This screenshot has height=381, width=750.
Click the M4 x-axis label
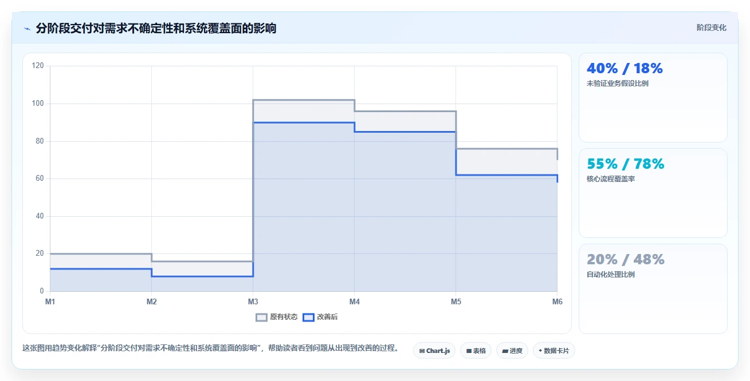[x=354, y=301]
